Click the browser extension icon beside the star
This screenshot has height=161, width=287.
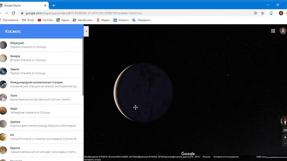tap(271, 13)
